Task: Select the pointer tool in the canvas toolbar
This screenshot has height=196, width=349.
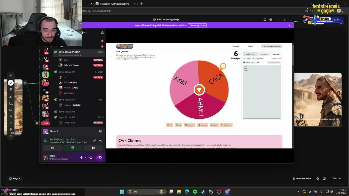Action: point(11,82)
